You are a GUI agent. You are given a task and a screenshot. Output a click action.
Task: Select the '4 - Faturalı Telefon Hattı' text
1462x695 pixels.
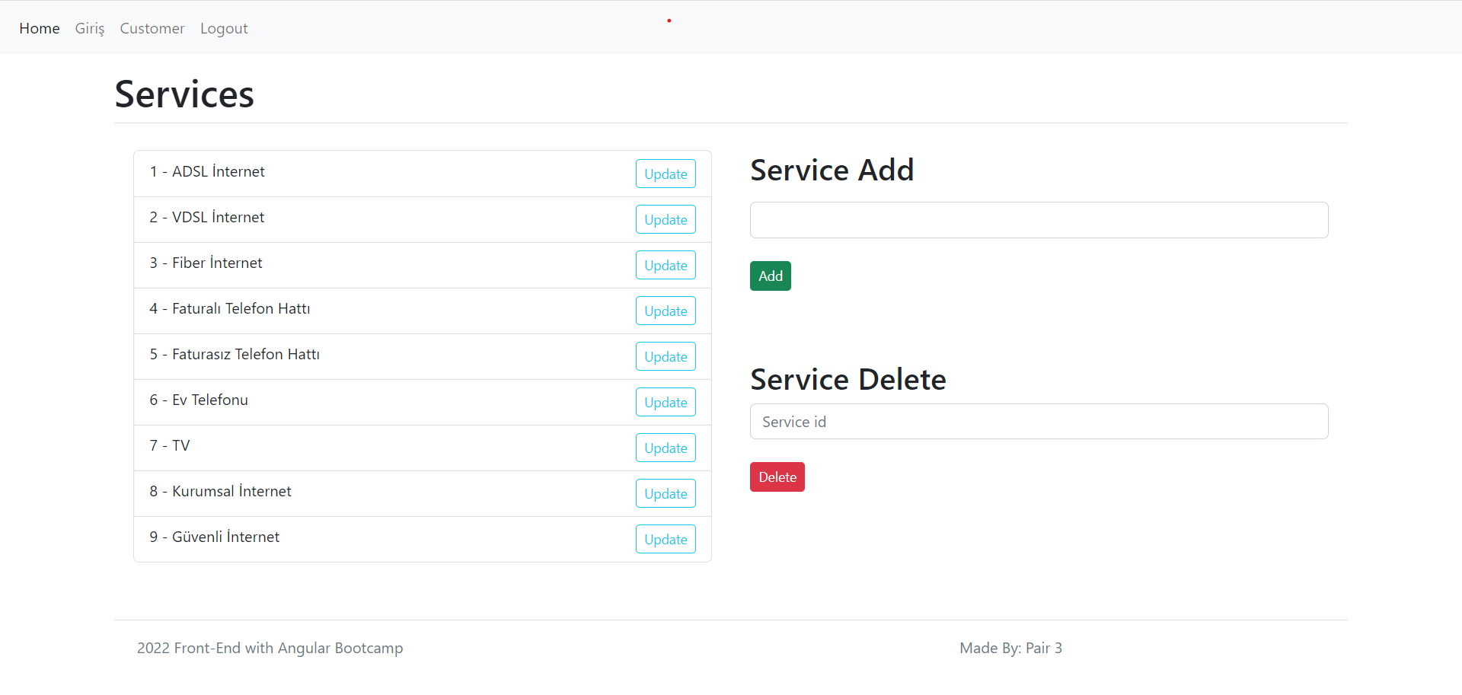[x=230, y=308]
